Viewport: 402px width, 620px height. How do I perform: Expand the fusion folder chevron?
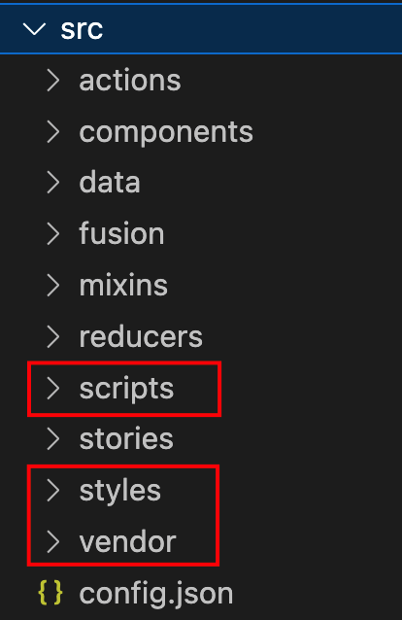coord(53,233)
